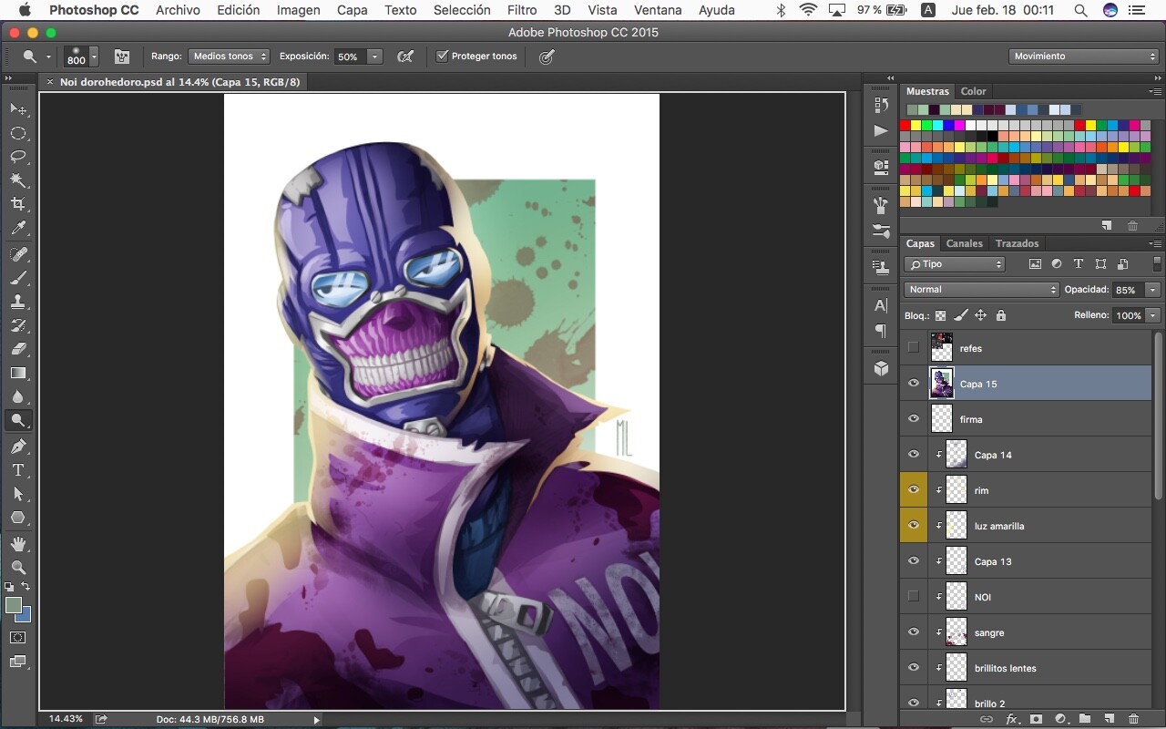
Task: Open the Relleno slider dropdown
Action: (1153, 315)
